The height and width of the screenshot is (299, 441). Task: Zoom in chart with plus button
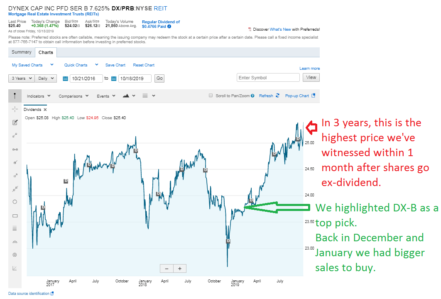point(180,269)
